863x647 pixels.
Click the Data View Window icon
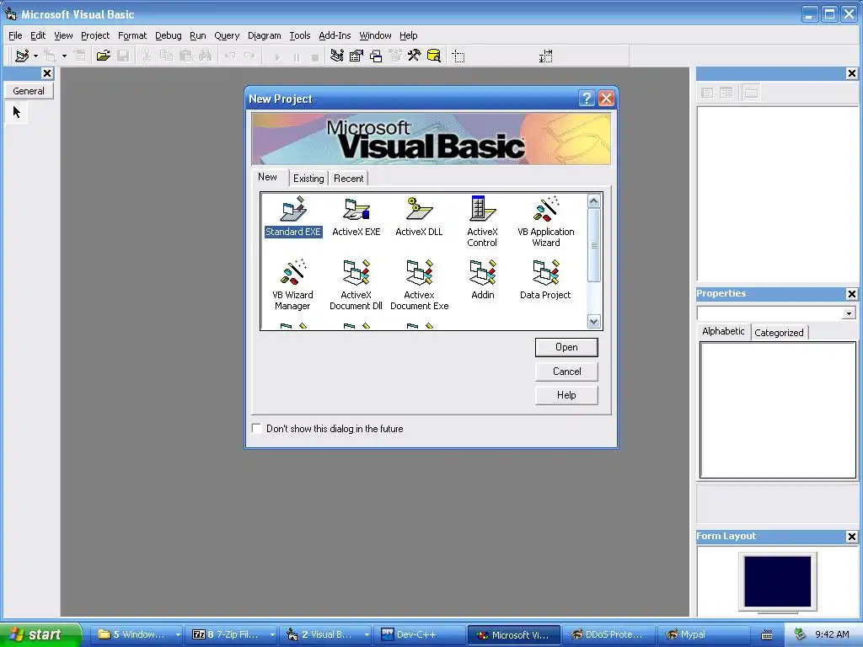[434, 56]
